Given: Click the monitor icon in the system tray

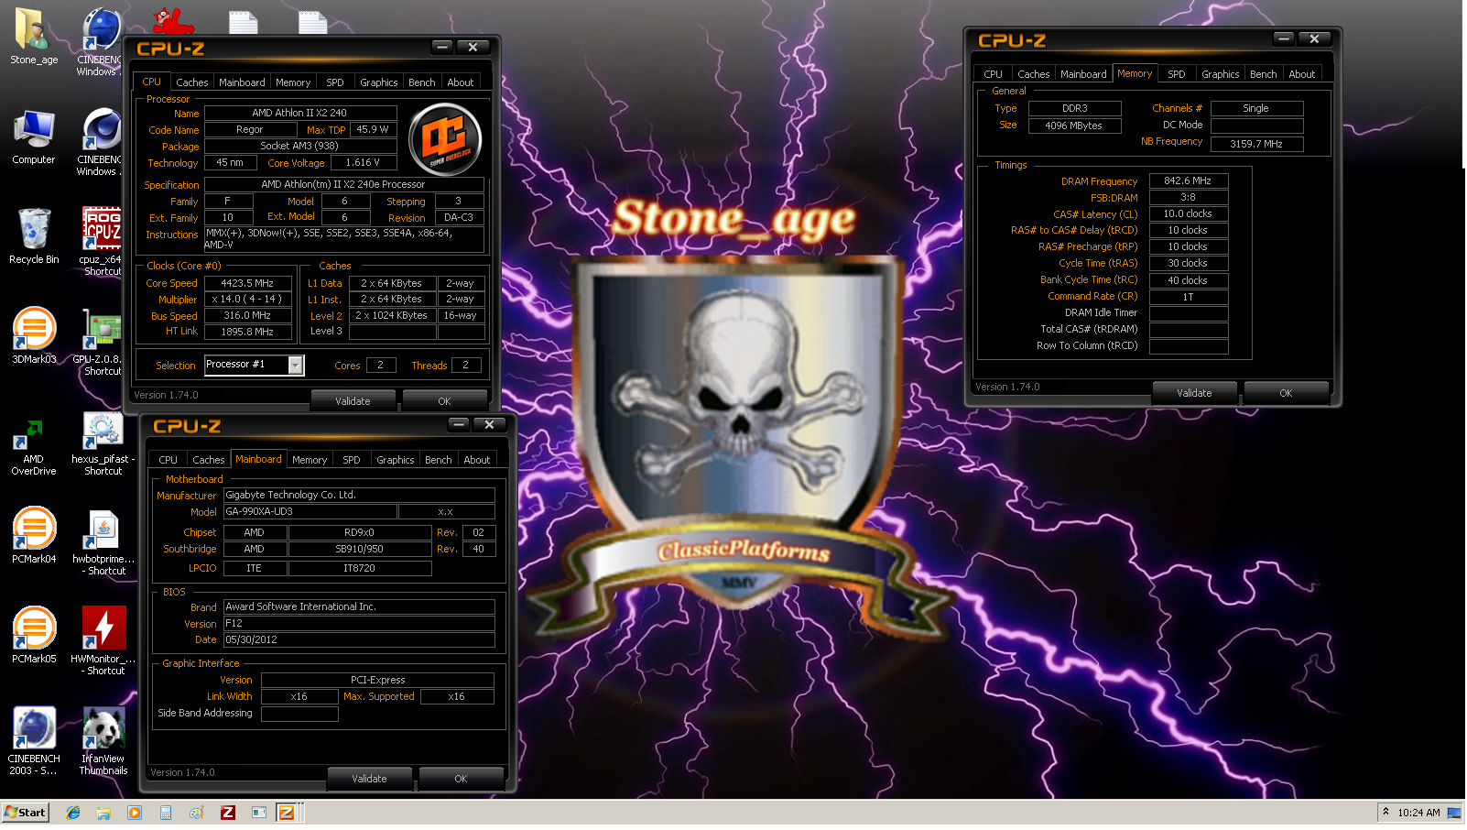Looking at the screenshot, I should [x=1454, y=813].
